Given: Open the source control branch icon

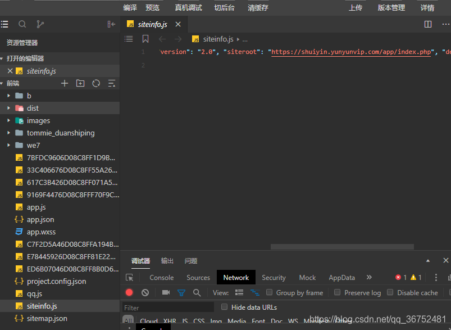Looking at the screenshot, I should coord(40,24).
